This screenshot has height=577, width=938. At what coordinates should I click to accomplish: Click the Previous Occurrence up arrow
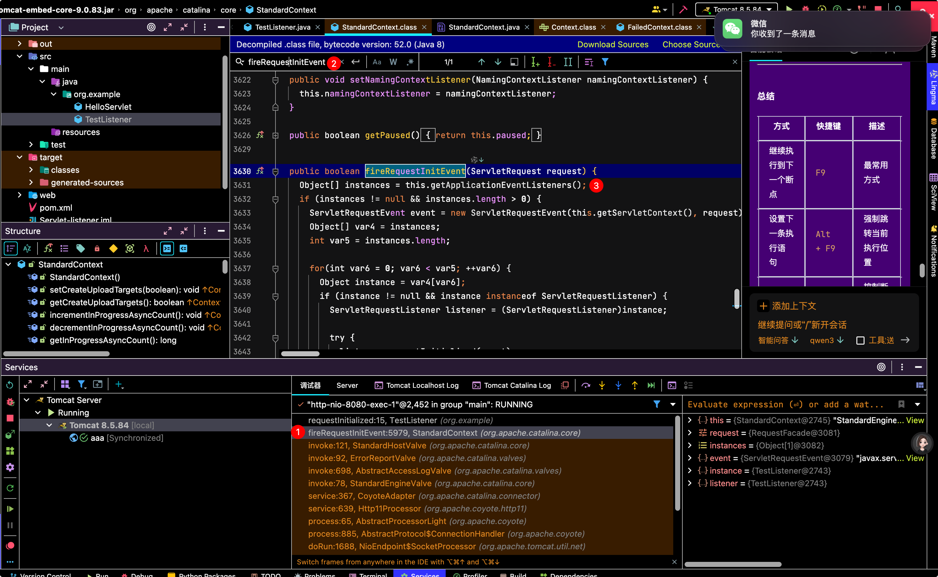click(481, 62)
